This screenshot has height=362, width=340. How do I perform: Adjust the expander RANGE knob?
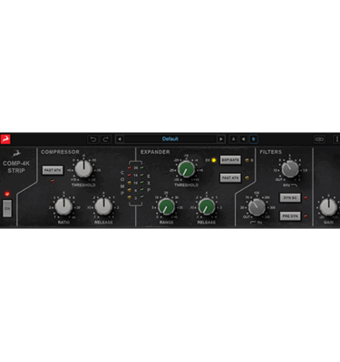166,206
